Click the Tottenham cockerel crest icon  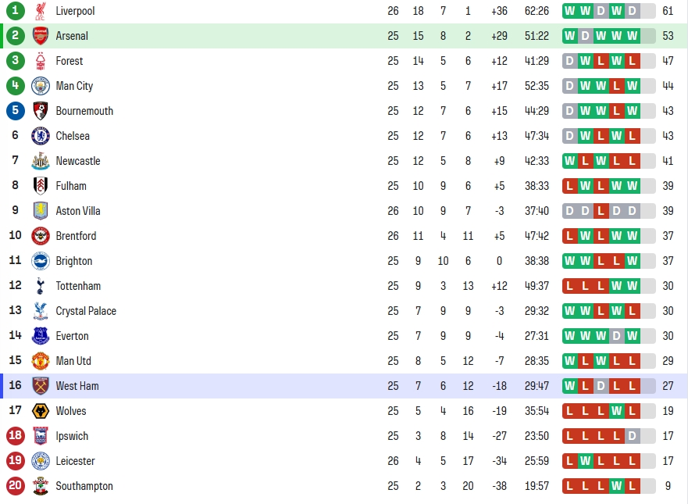click(41, 286)
